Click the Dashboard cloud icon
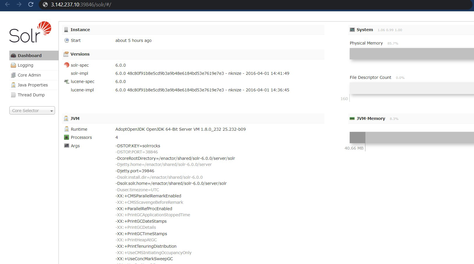Viewport: 474px width, 264px height. [13, 55]
